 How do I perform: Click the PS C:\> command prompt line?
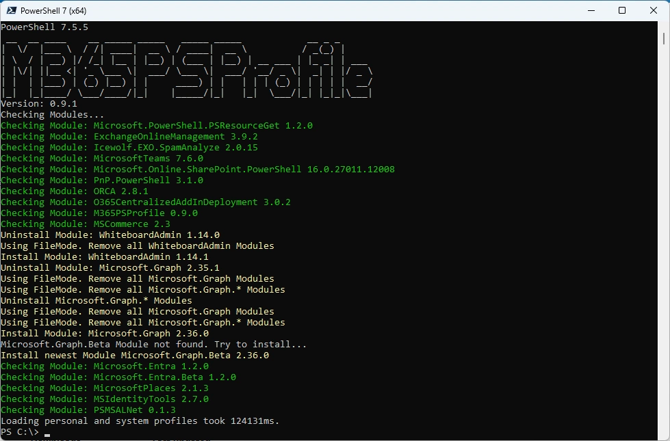click(21, 432)
